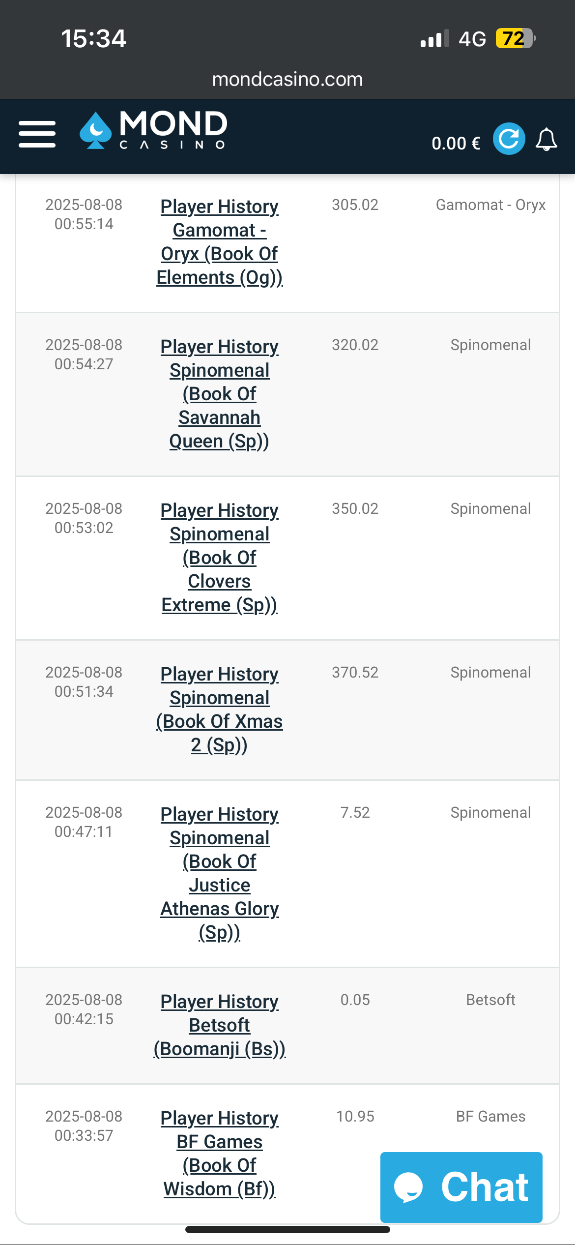The image size is (575, 1245).
Task: Open Book Of Clovers Extreme history link
Action: coord(219,558)
